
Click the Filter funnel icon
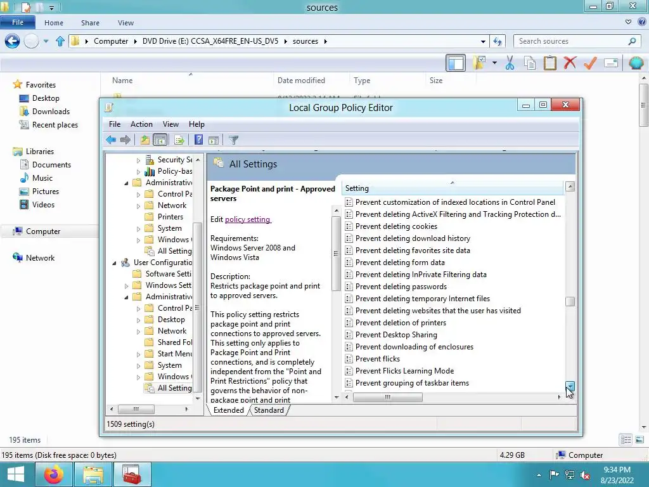tap(234, 140)
